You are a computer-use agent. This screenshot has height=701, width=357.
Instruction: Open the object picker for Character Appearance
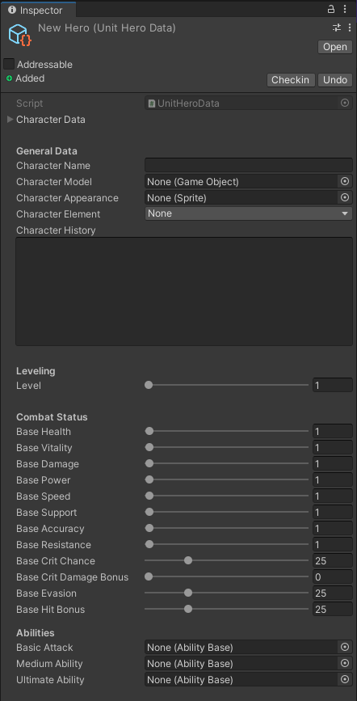345,197
